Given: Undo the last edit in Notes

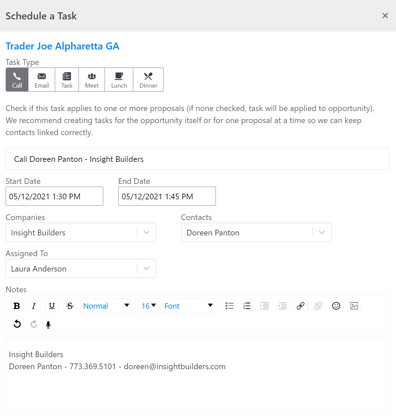Looking at the screenshot, I should [x=17, y=324].
